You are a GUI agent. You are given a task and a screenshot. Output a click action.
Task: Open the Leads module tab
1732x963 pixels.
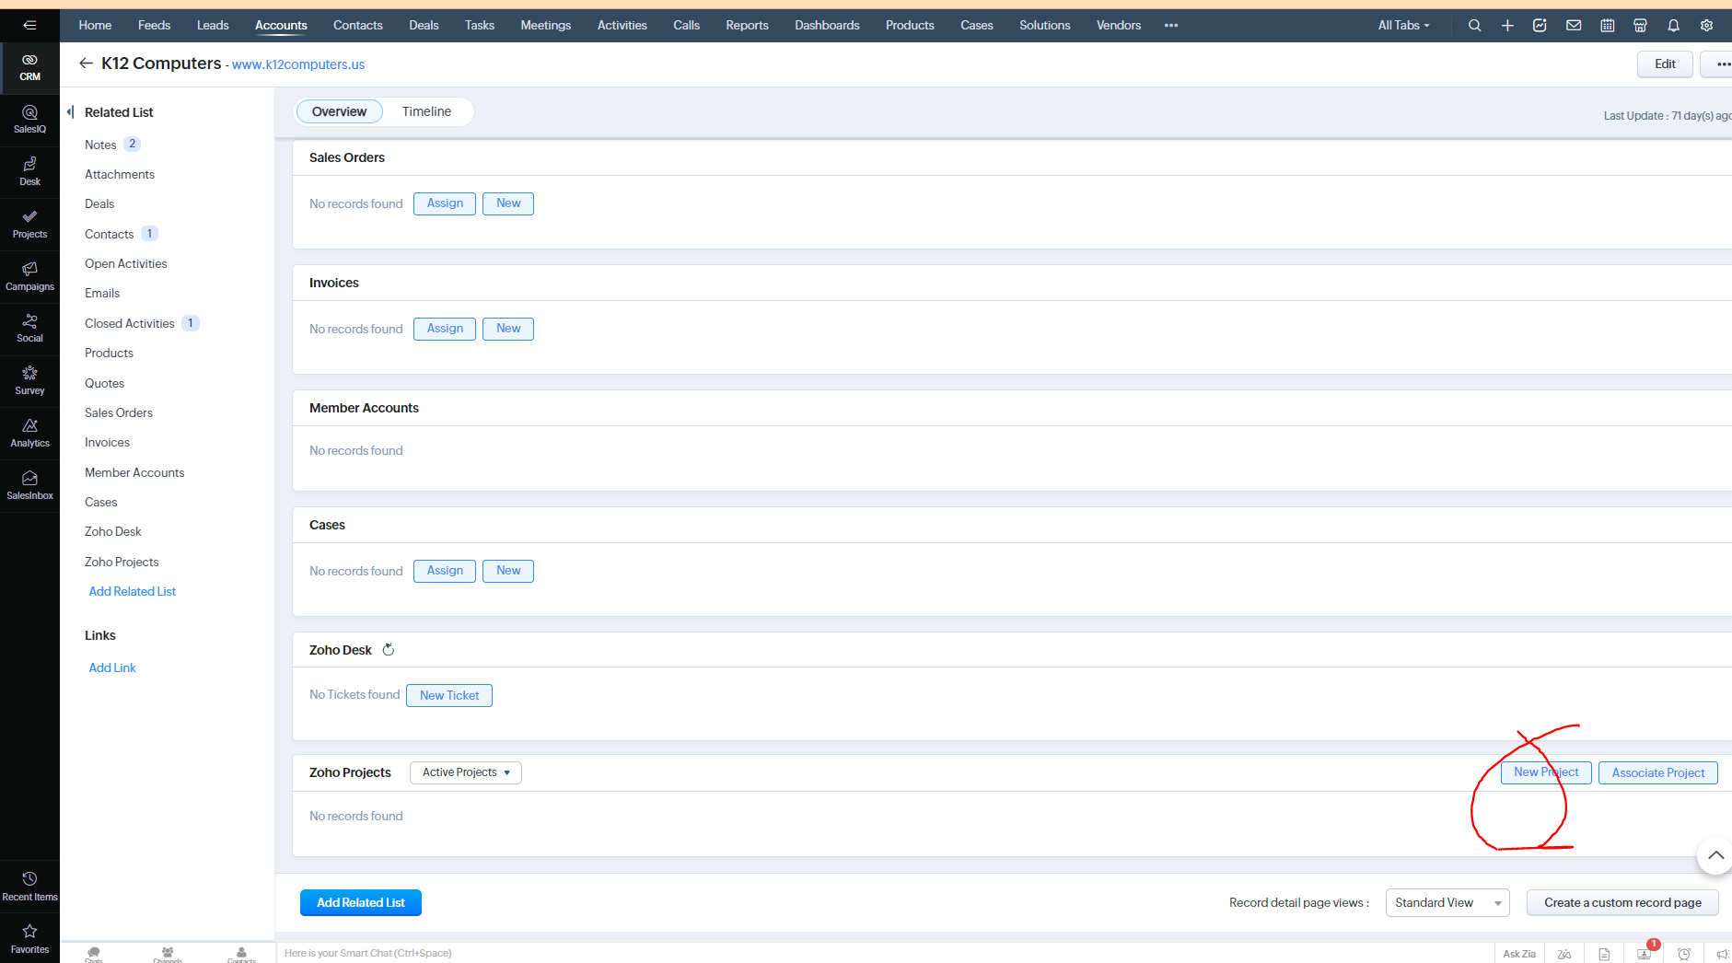[213, 26]
